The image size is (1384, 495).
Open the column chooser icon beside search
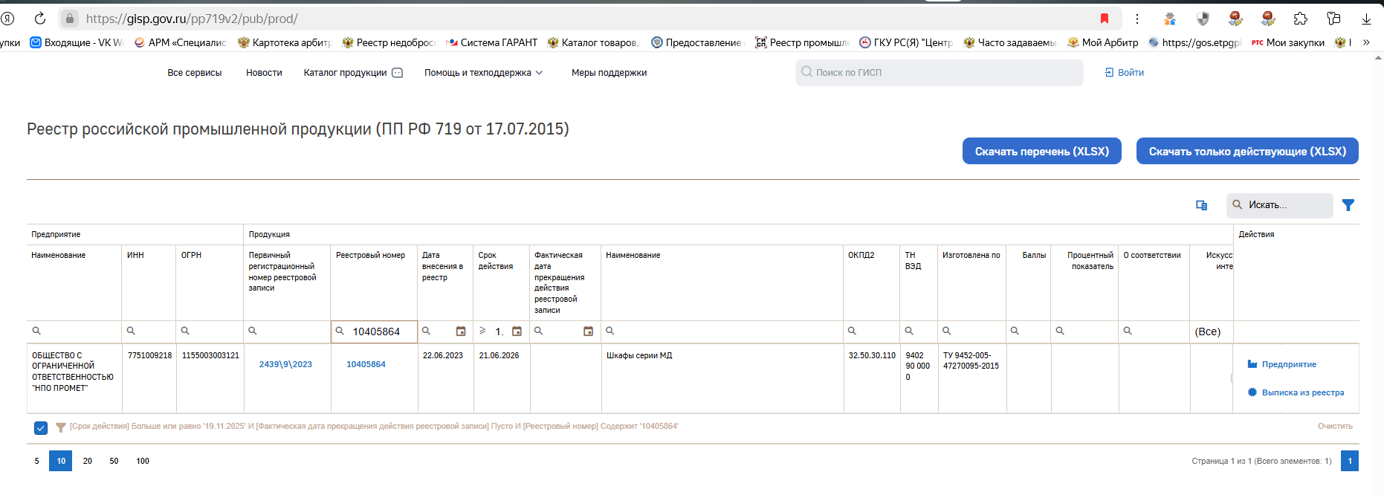pos(1201,205)
